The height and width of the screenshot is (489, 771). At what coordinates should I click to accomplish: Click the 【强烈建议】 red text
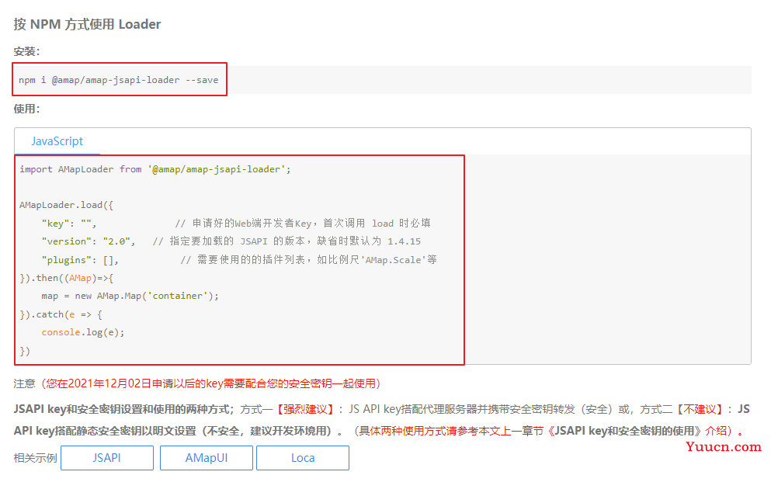tap(305, 409)
